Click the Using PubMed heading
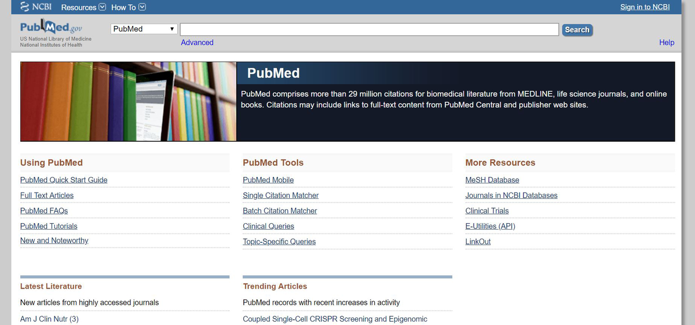 (x=52, y=163)
